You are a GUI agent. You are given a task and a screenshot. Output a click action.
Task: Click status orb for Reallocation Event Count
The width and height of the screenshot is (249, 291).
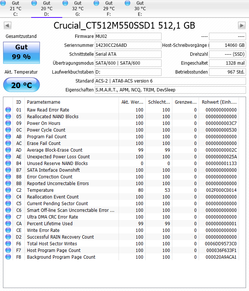click(x=8, y=197)
